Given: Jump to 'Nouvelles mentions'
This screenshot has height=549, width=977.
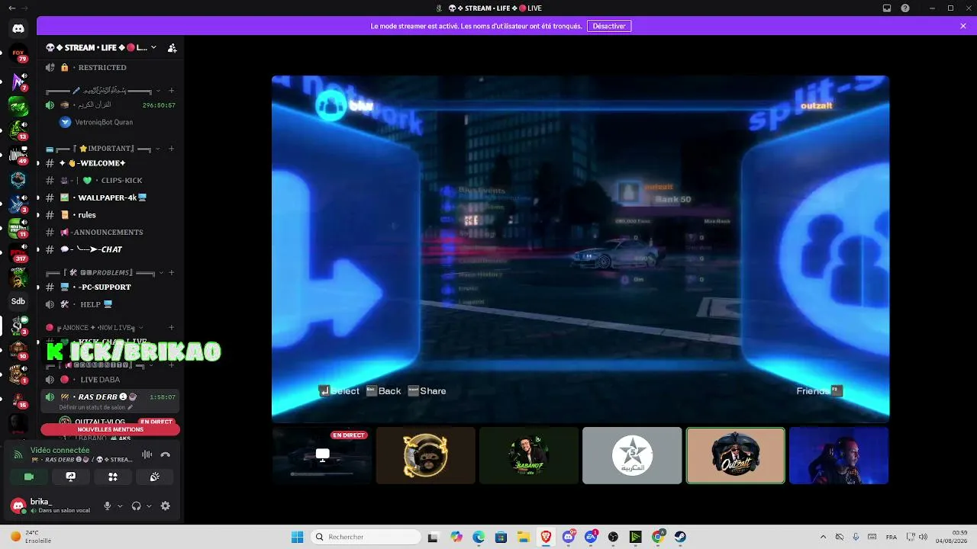Looking at the screenshot, I should click(111, 429).
